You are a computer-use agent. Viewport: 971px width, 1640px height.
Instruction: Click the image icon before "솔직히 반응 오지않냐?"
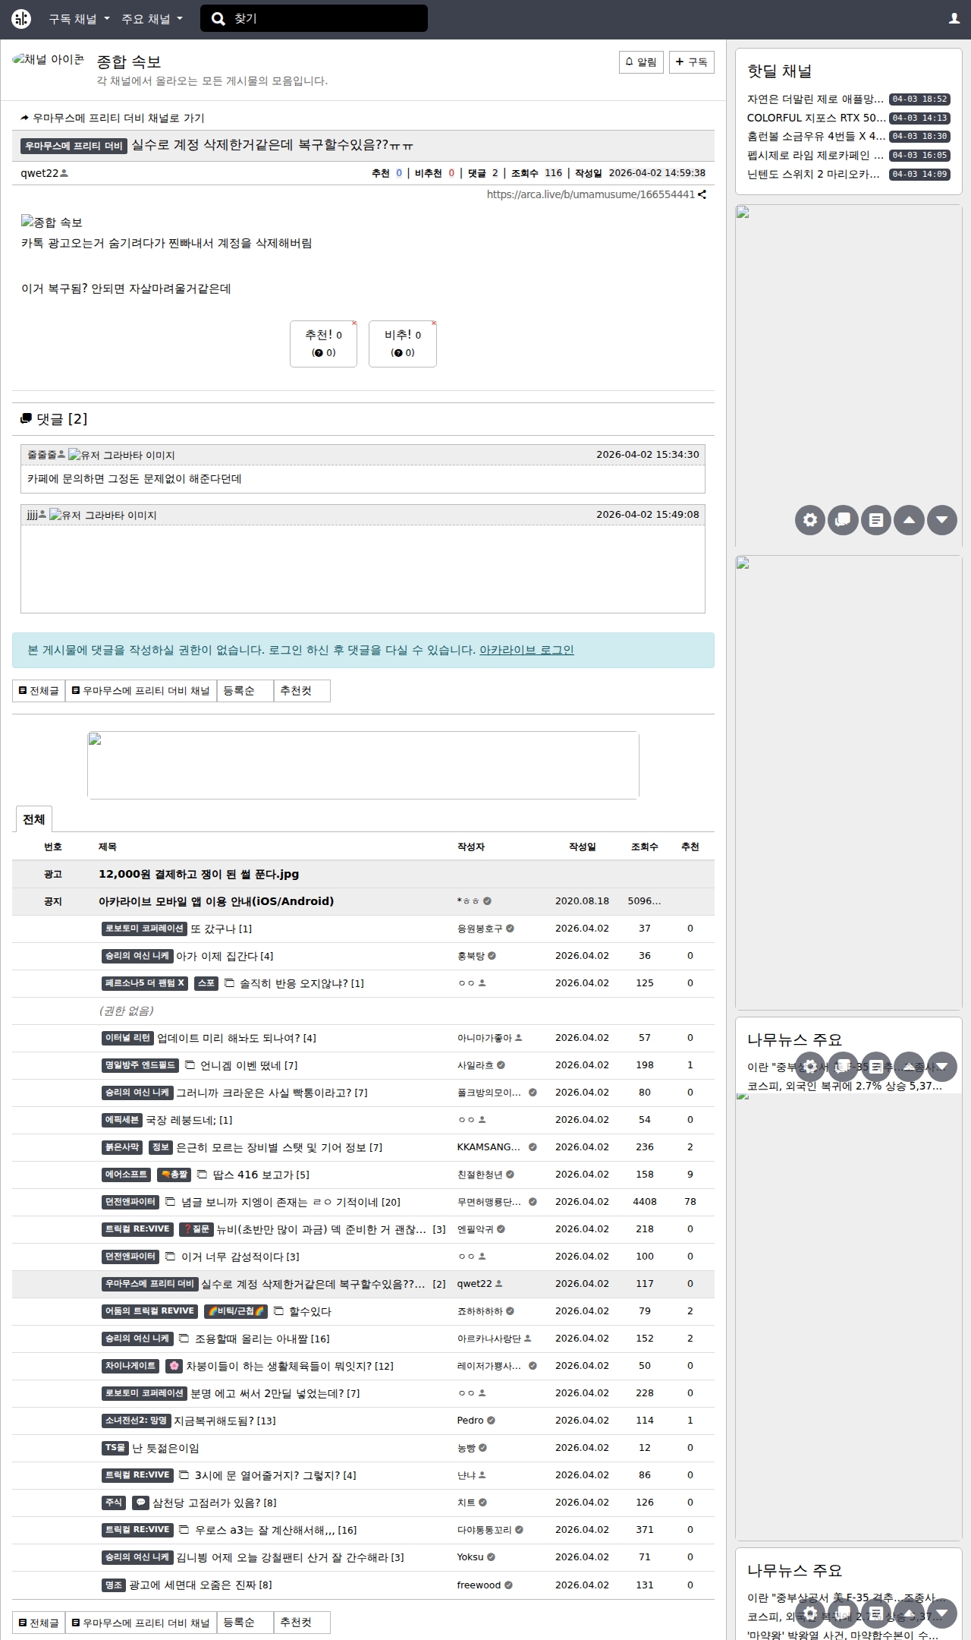pos(229,983)
